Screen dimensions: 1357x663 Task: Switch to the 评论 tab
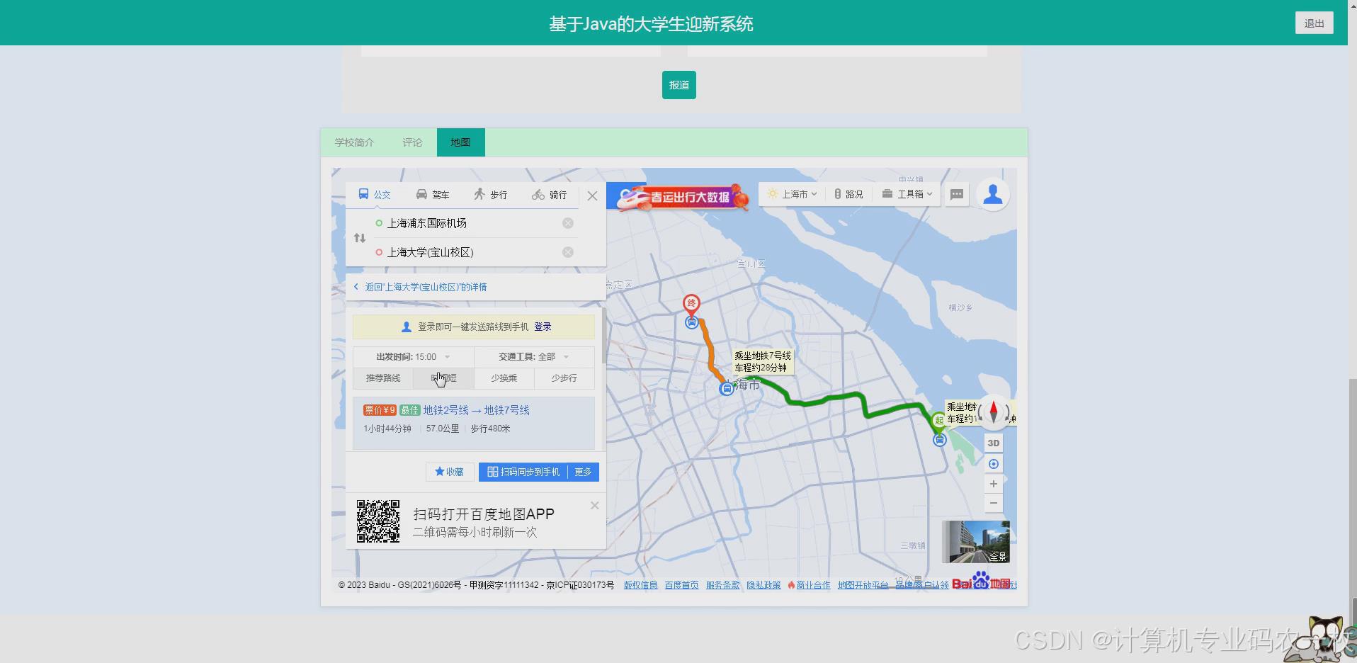coord(412,142)
